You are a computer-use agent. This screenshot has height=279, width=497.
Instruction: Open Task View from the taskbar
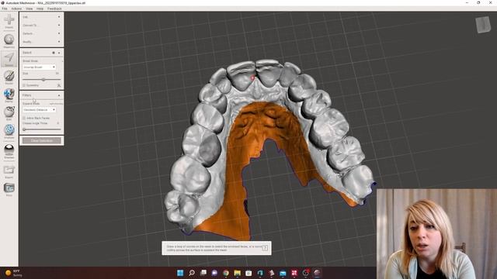203,273
